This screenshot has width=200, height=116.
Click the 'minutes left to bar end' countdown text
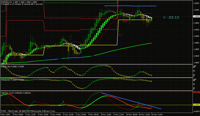(22, 4)
